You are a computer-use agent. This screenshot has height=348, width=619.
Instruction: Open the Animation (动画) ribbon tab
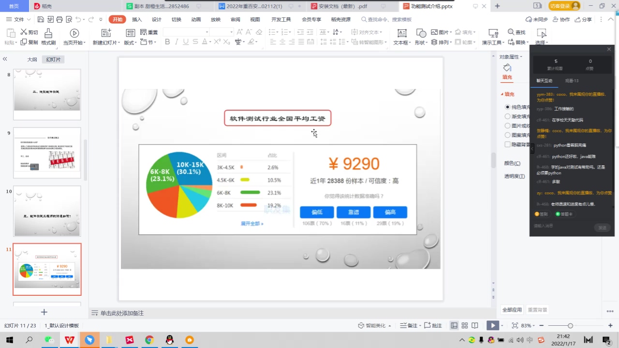[x=196, y=19]
